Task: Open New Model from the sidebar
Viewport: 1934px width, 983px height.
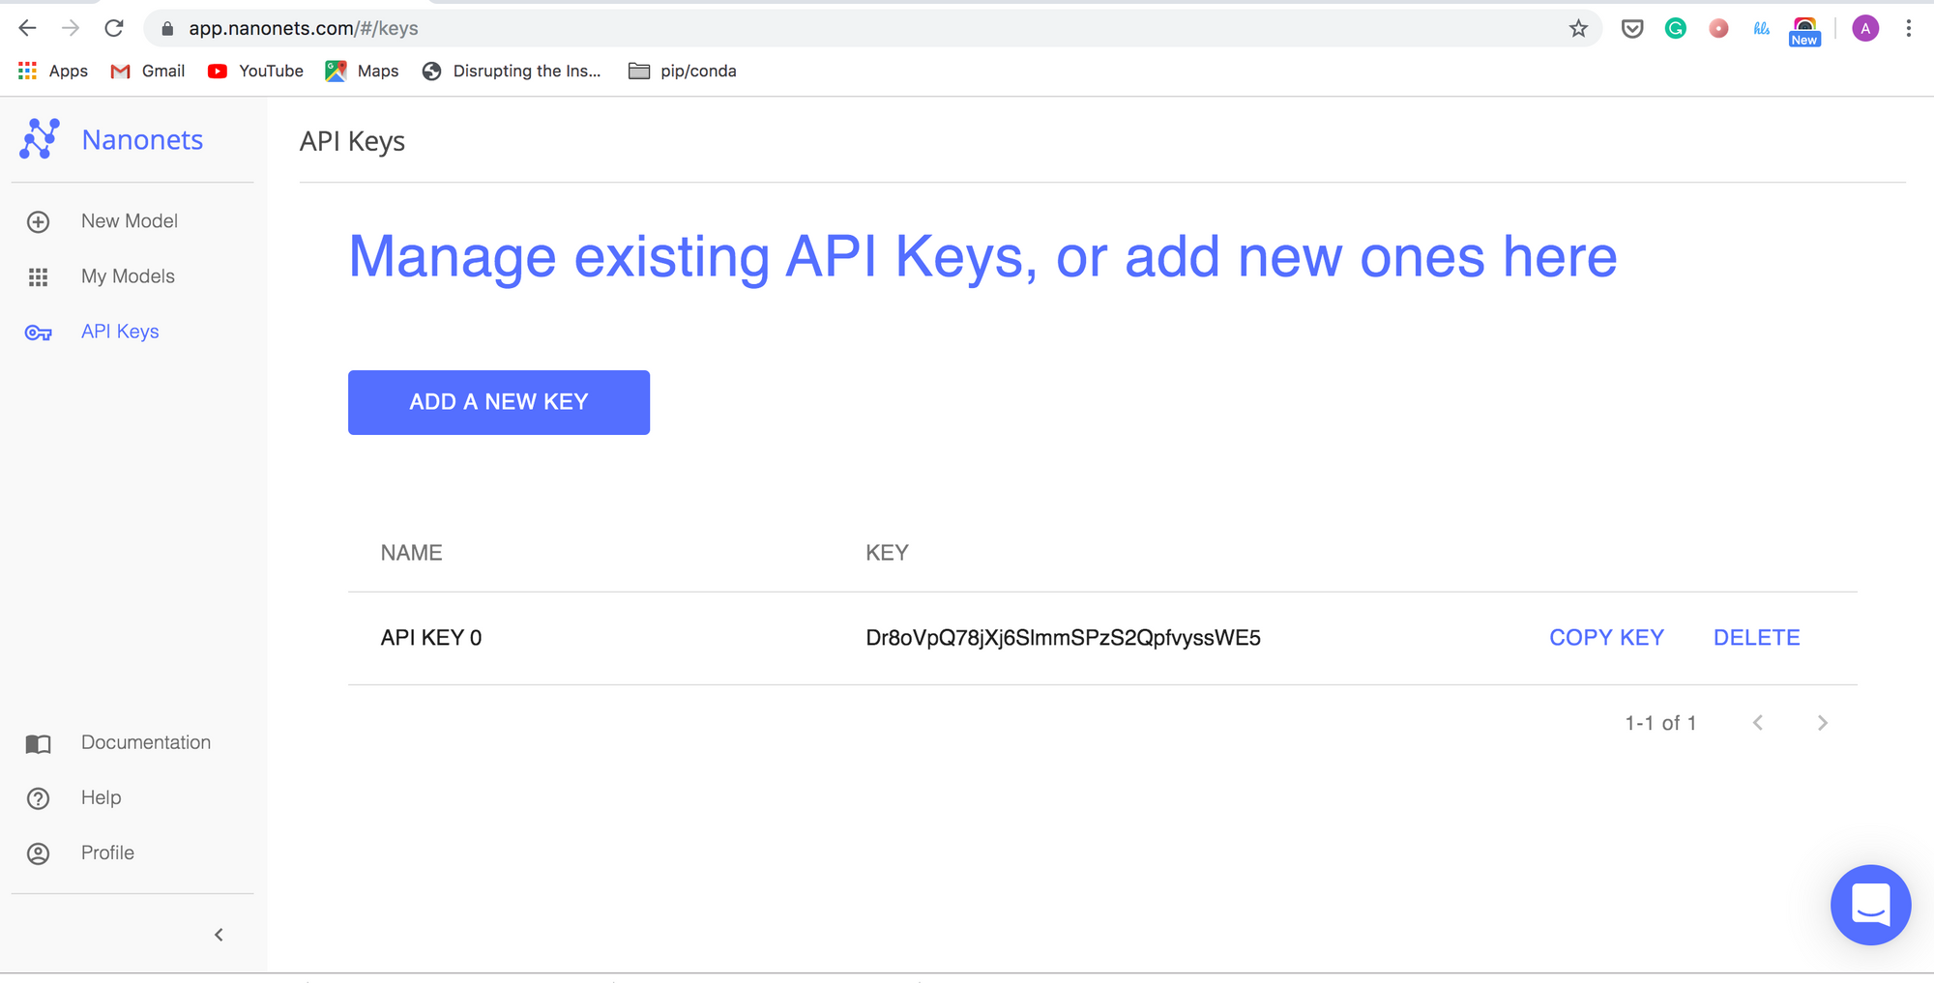Action: pos(129,221)
